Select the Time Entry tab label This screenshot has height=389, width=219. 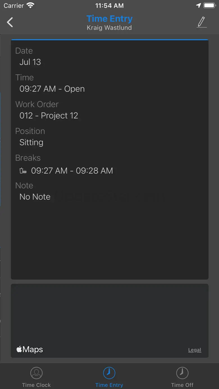coord(109,385)
